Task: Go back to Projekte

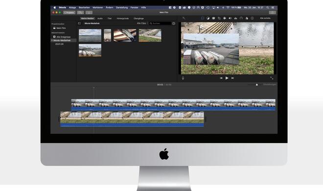Action: [x=69, y=13]
